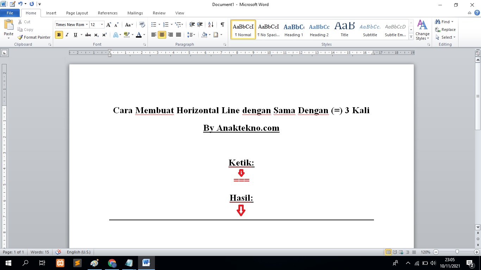Switch to the Mailings tab
This screenshot has height=270, width=481.
135,13
